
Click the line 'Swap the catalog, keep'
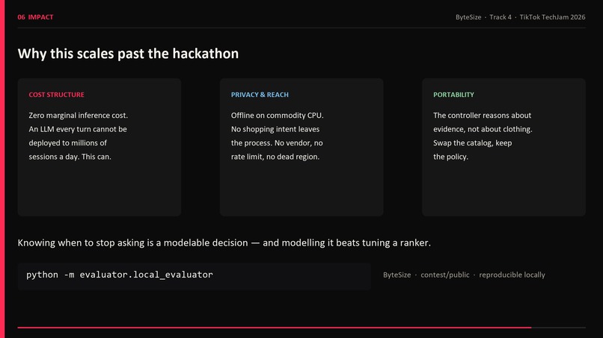[472, 143]
